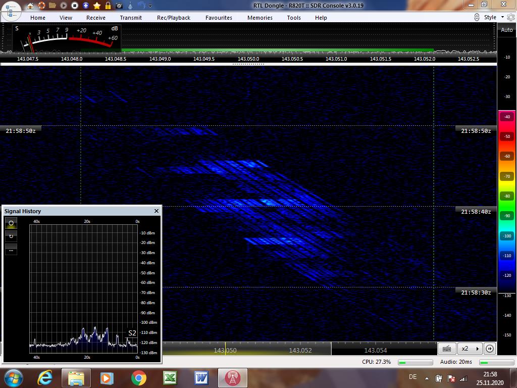Screen dimensions: 517x388
Task: Click the ribbon collapse arrows icon next to Style
Action: [477, 17]
